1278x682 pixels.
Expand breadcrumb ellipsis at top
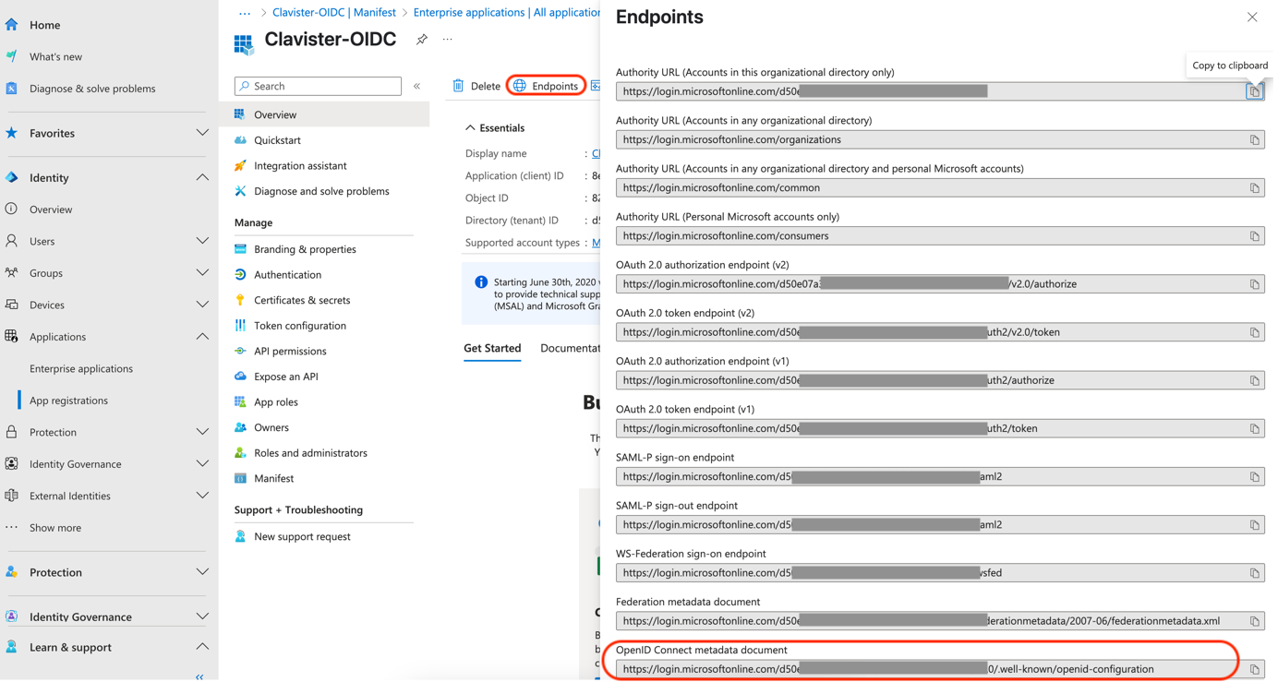coord(245,12)
